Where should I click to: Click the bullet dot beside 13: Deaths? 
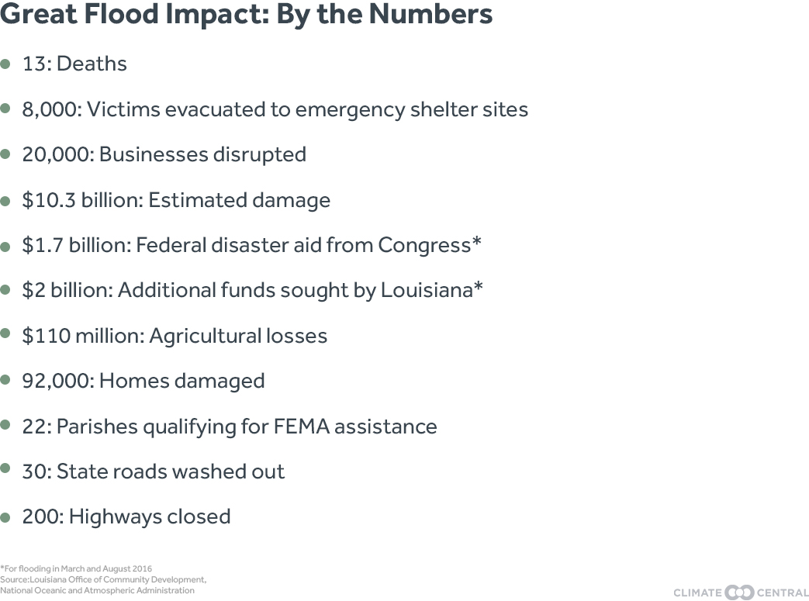point(5,64)
